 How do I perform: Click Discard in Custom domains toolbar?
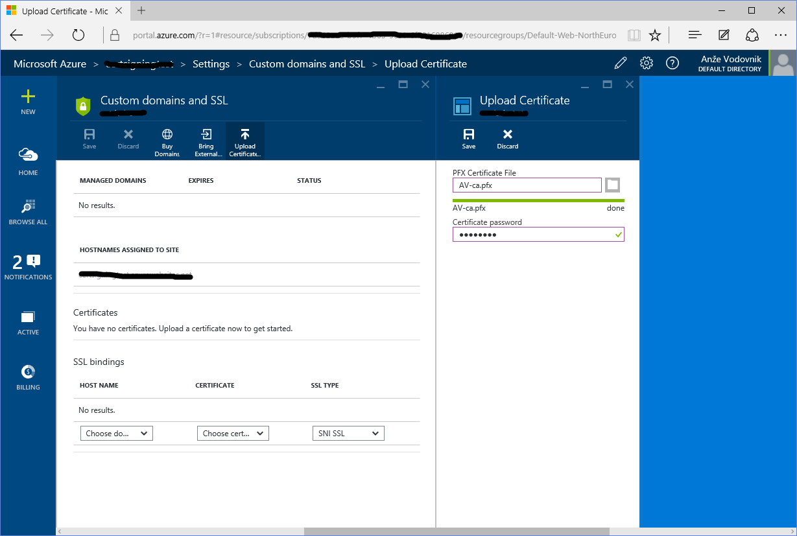click(x=128, y=139)
